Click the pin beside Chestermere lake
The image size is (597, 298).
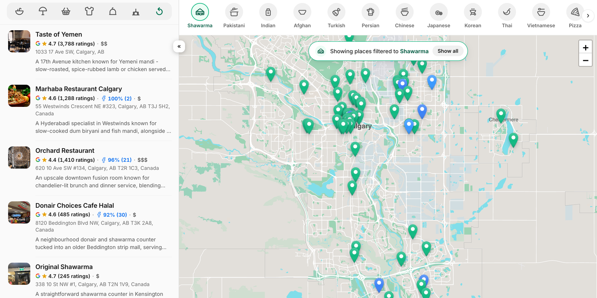(513, 140)
